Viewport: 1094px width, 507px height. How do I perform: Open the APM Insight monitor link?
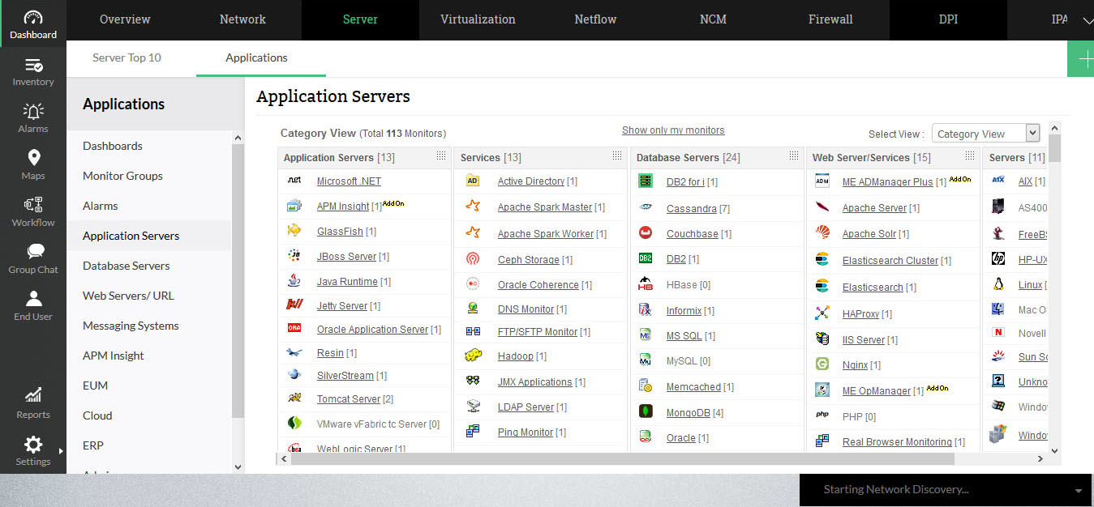click(343, 207)
